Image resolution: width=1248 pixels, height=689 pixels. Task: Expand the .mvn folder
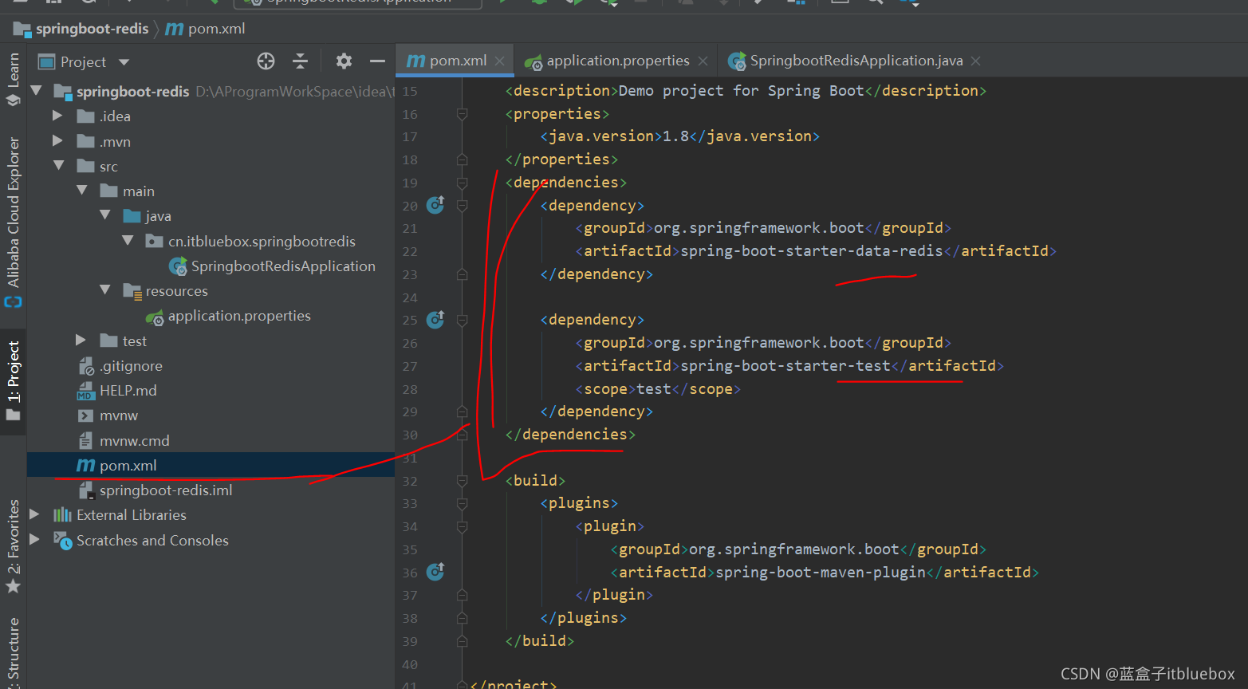57,140
